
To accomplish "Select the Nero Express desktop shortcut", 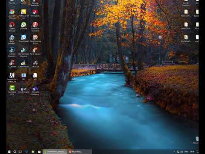I will click(35, 51).
